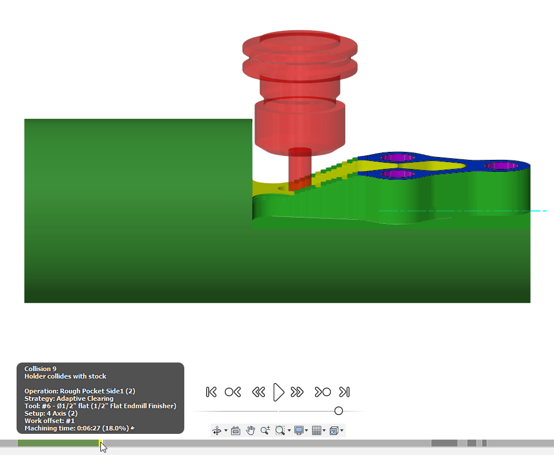Step back to the previous operation
The height and width of the screenshot is (455, 554).
pos(233,392)
